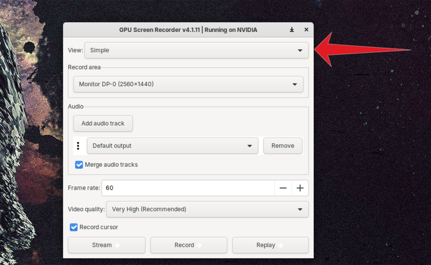Open Replay mode

[270, 245]
